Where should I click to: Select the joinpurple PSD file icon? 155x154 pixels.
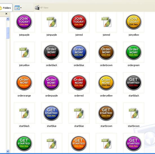pos(52,22)
